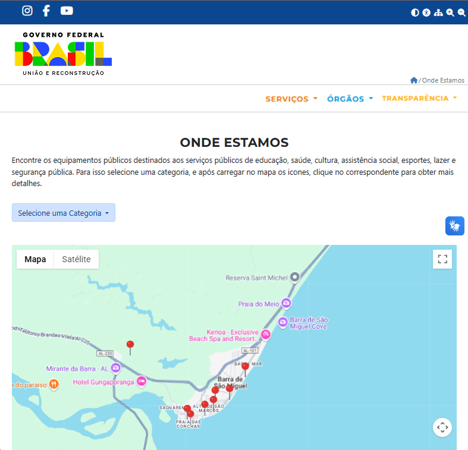Open the Selecione uma Categoria dropdown

pyautogui.click(x=64, y=213)
